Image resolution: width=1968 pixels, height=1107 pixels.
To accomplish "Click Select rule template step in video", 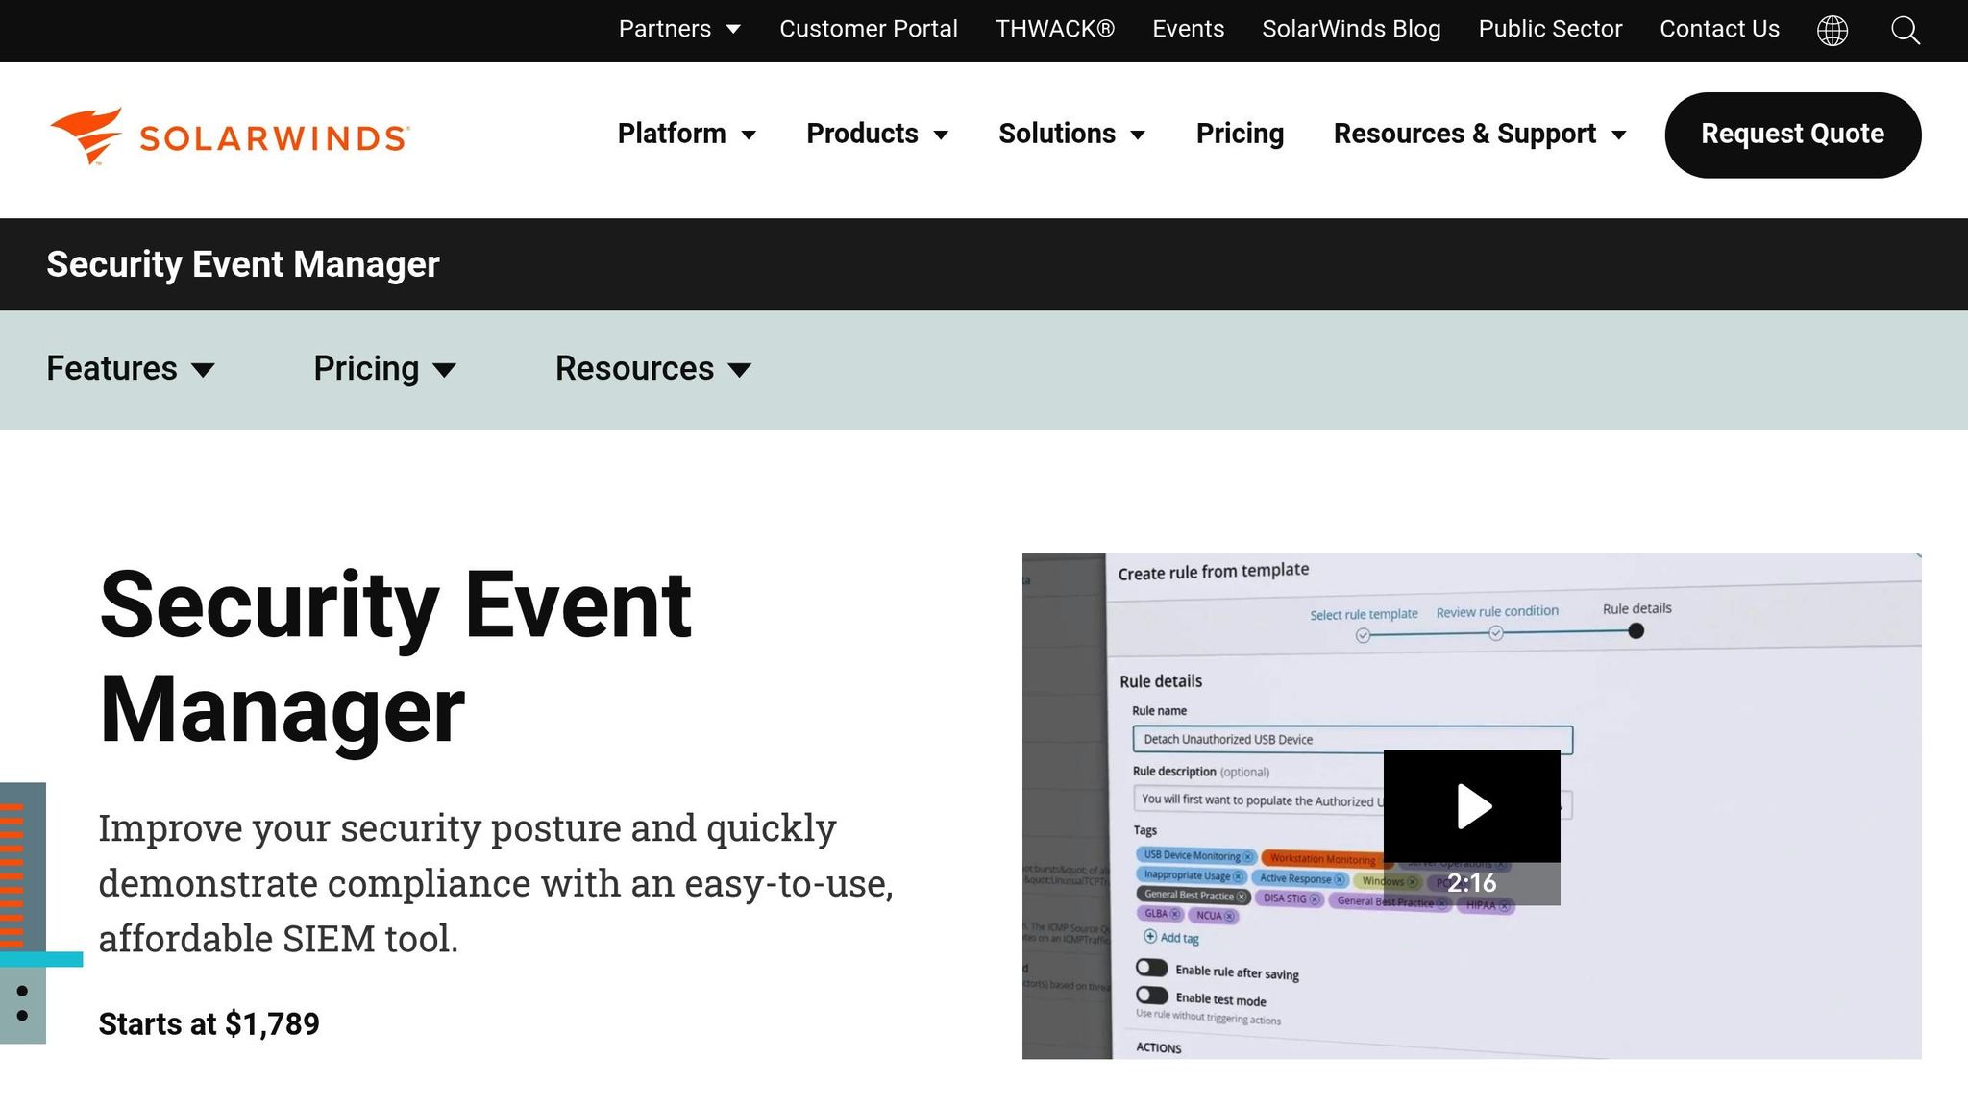I will (1364, 614).
